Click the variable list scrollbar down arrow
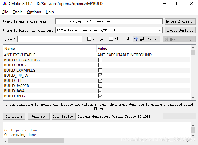Screen dimensions: 198x145 pyautogui.click(x=193, y=98)
